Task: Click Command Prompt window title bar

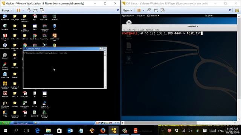Action: (x=61, y=49)
